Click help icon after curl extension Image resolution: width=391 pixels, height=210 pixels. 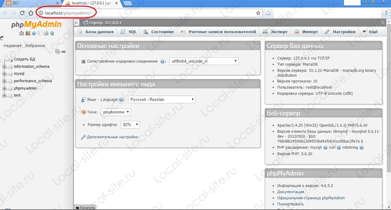tap(339, 148)
